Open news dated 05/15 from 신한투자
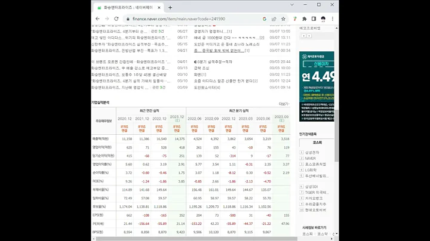Image resolution: width=430 pixels, height=241 pixels. (130, 44)
